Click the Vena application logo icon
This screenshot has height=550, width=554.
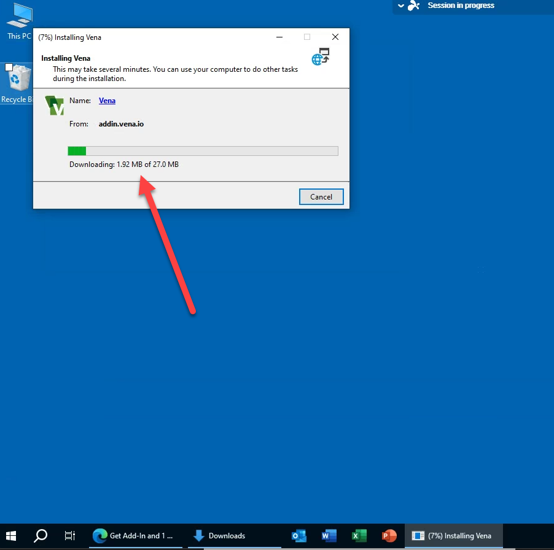55,105
